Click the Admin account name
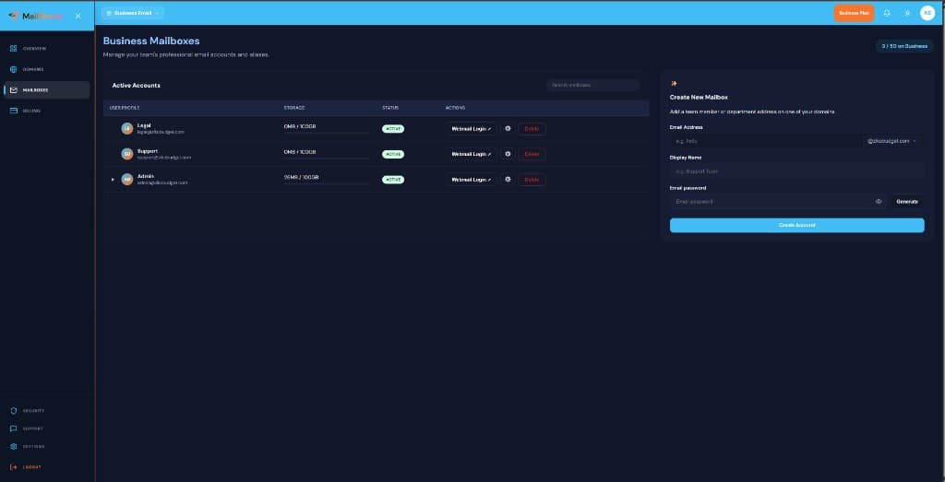 click(x=146, y=176)
